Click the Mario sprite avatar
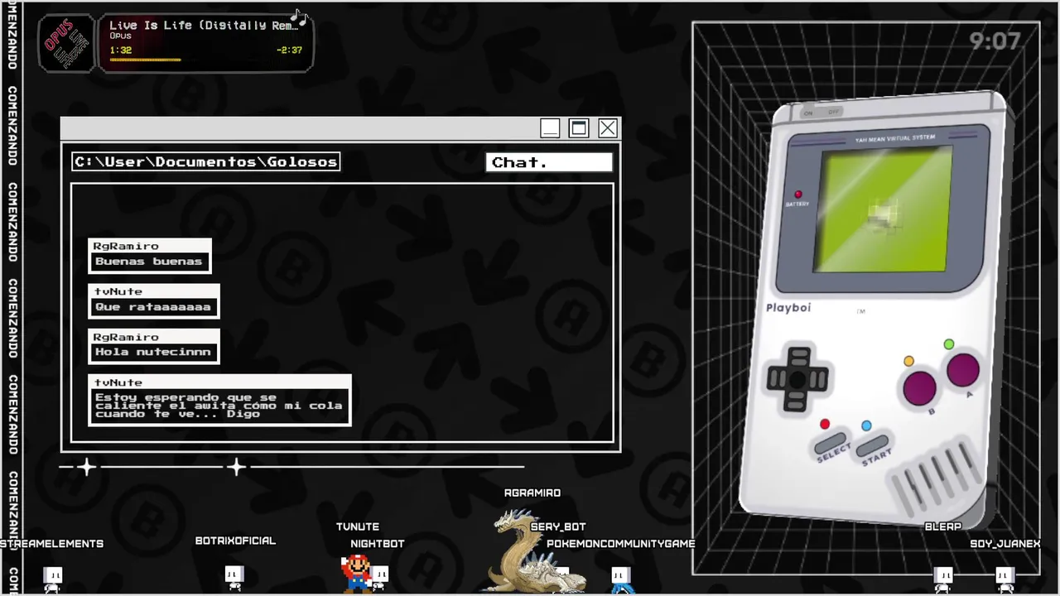Viewport: 1060px width, 596px height. click(x=356, y=573)
